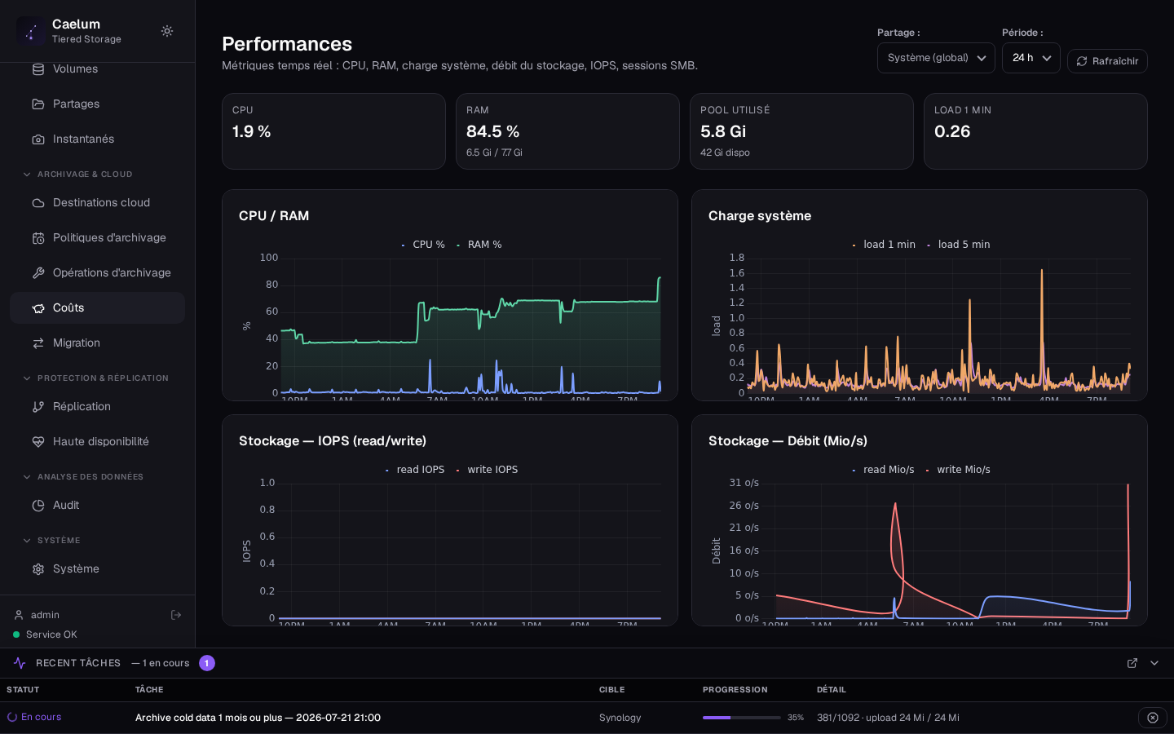This screenshot has width=1174, height=734.
Task: Click the Volumes database icon
Action: point(38,69)
